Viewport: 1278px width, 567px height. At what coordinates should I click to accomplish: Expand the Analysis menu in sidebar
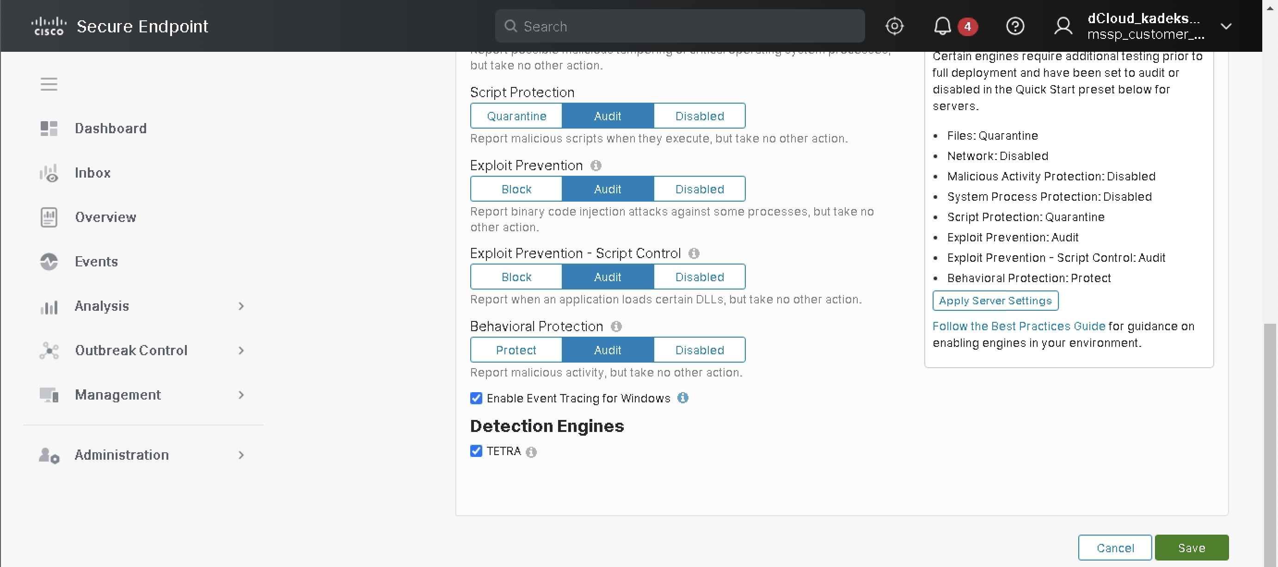241,306
